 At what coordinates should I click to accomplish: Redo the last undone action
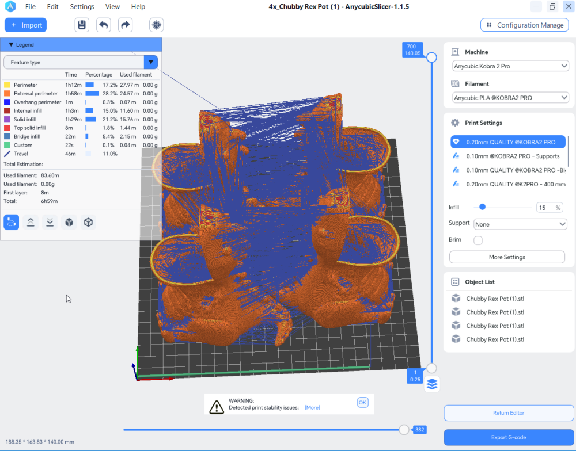pyautogui.click(x=125, y=25)
